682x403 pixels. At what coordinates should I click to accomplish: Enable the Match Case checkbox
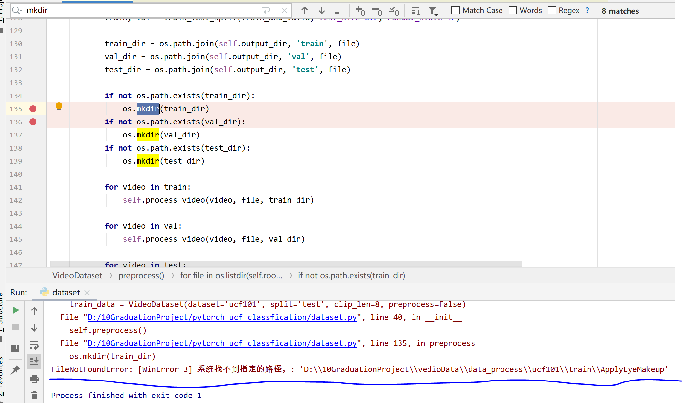click(456, 10)
